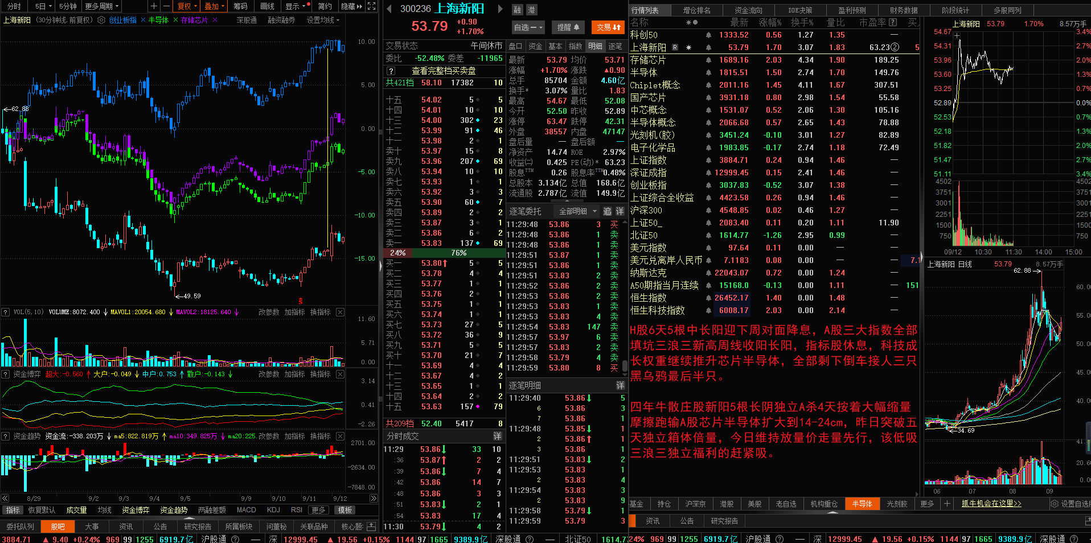Click 市盈率 column help icon

(x=893, y=22)
